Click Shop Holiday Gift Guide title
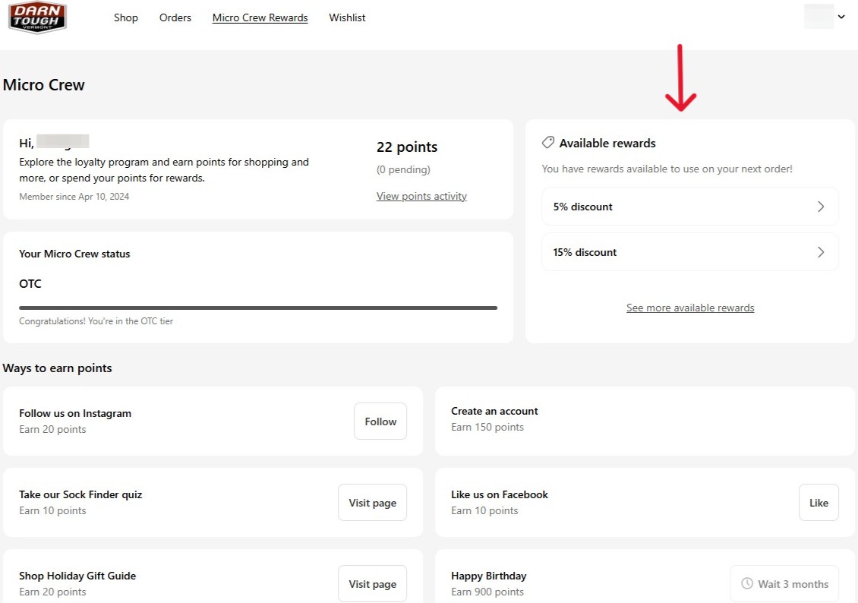This screenshot has width=858, height=603. pos(77,576)
